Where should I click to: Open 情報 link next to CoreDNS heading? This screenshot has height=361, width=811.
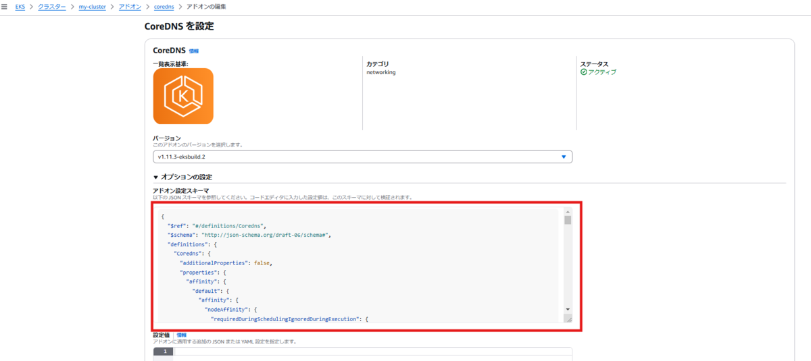(194, 51)
